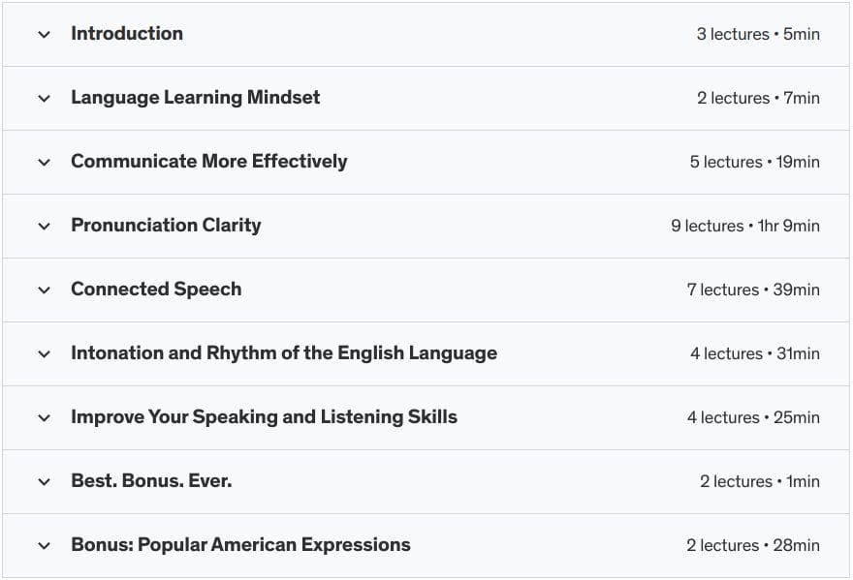Click the Language Learning Mindset chevron

click(x=44, y=98)
